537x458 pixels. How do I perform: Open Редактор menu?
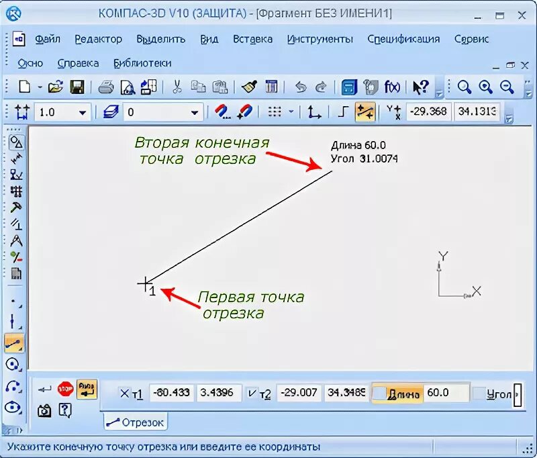point(98,39)
